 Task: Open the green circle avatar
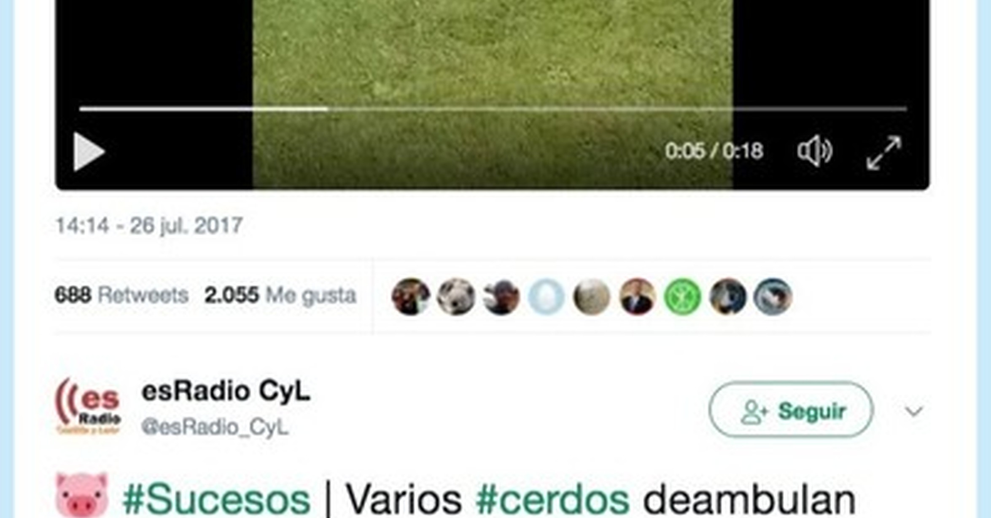(x=683, y=296)
